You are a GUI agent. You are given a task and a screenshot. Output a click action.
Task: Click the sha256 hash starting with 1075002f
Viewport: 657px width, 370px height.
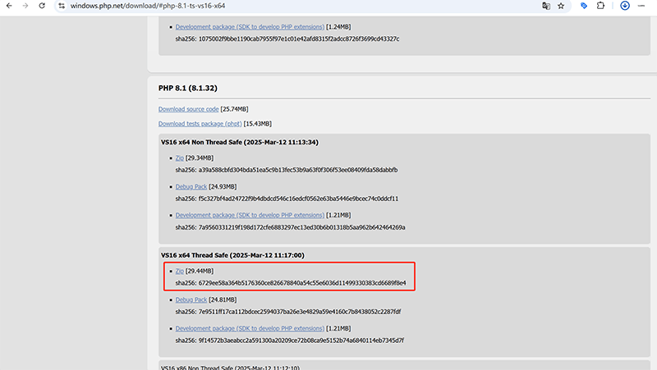coord(299,39)
